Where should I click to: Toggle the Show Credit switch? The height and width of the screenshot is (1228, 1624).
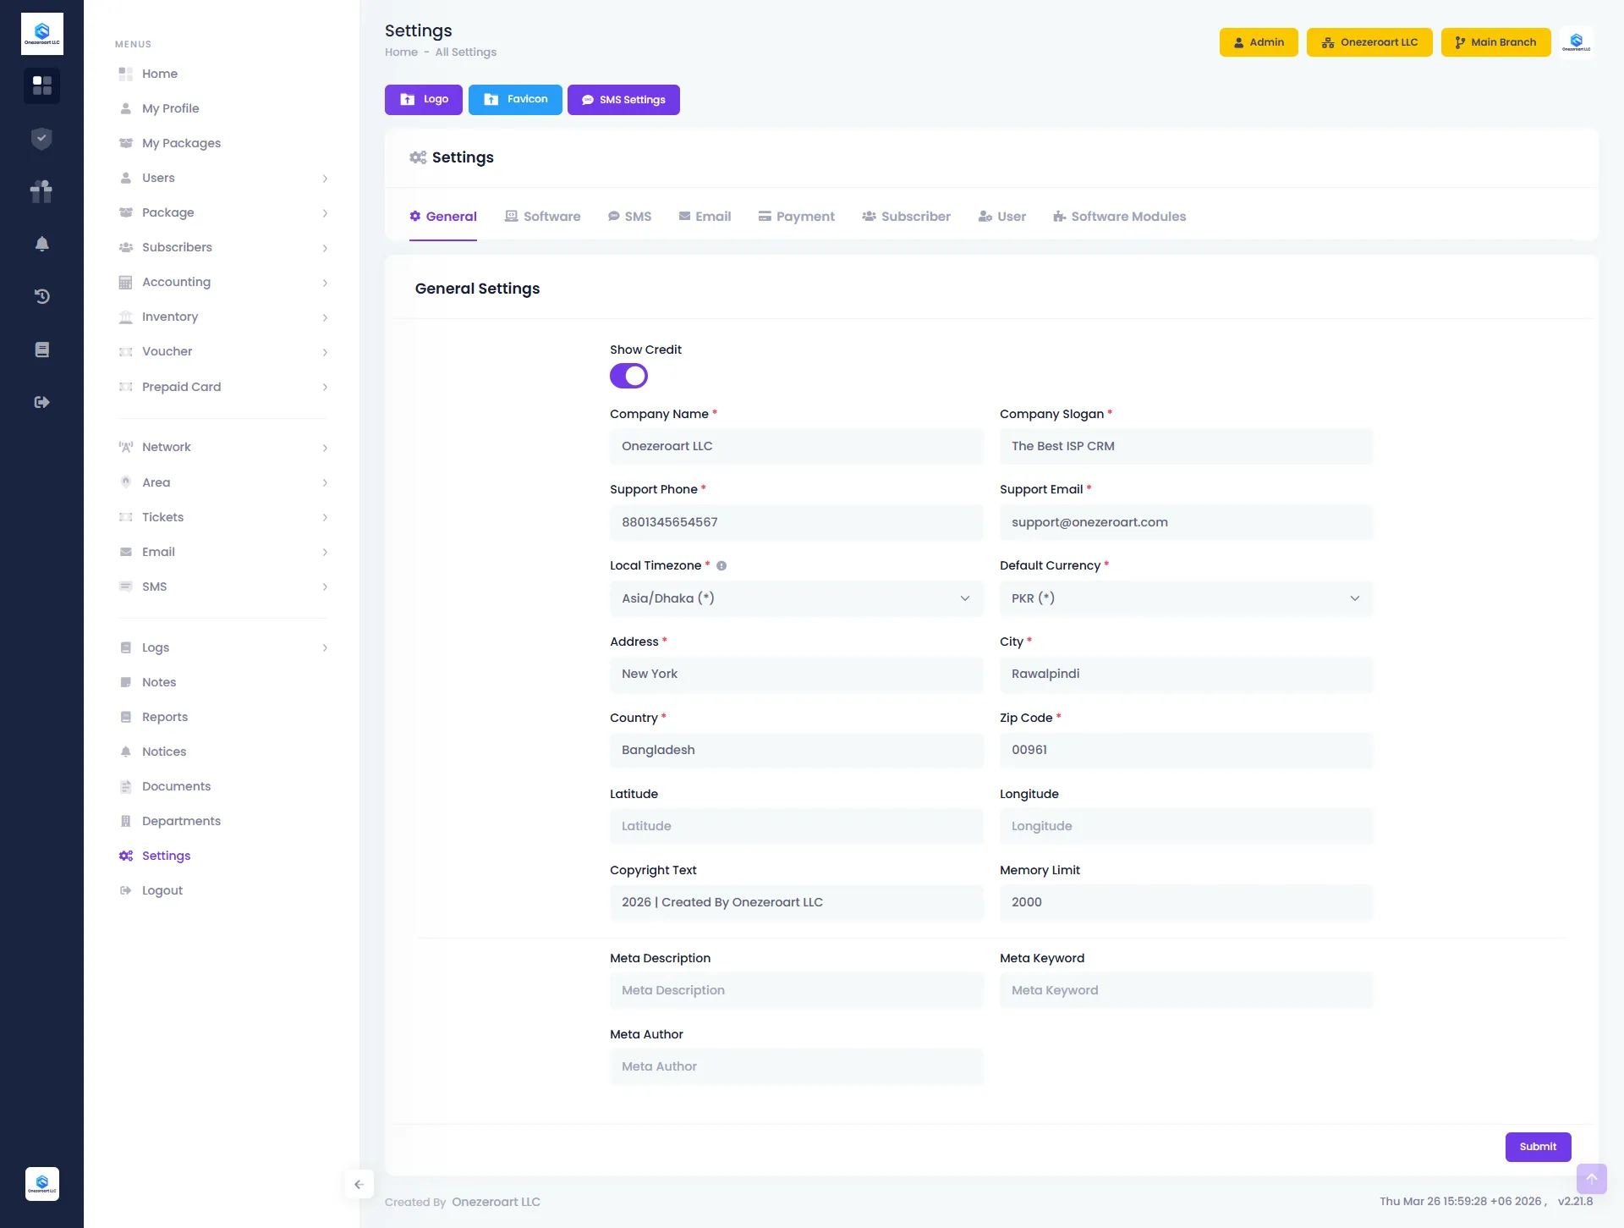pyautogui.click(x=628, y=376)
